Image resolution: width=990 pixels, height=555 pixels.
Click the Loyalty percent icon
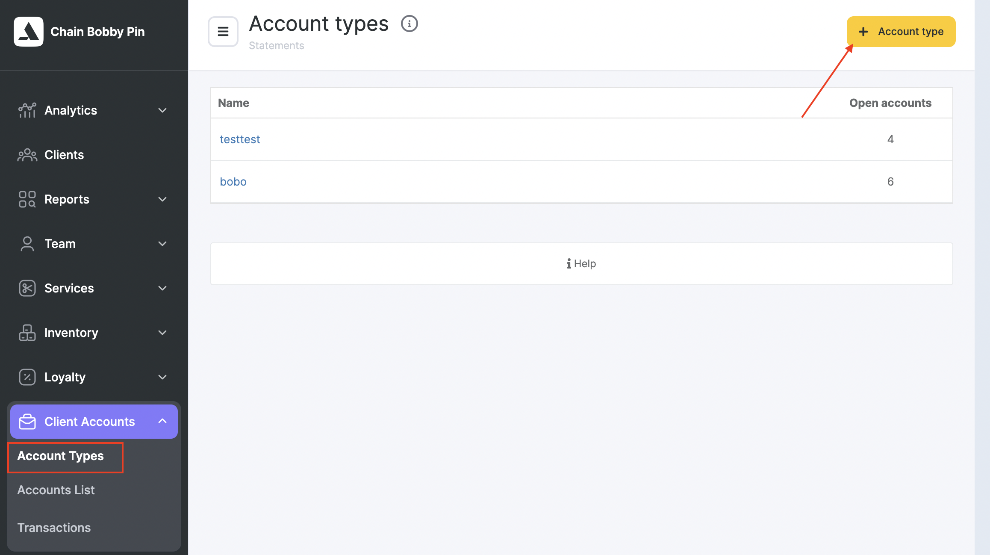pyautogui.click(x=27, y=377)
